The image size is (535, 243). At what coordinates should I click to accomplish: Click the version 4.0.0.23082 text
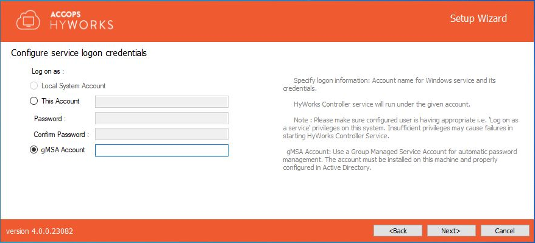click(x=40, y=231)
